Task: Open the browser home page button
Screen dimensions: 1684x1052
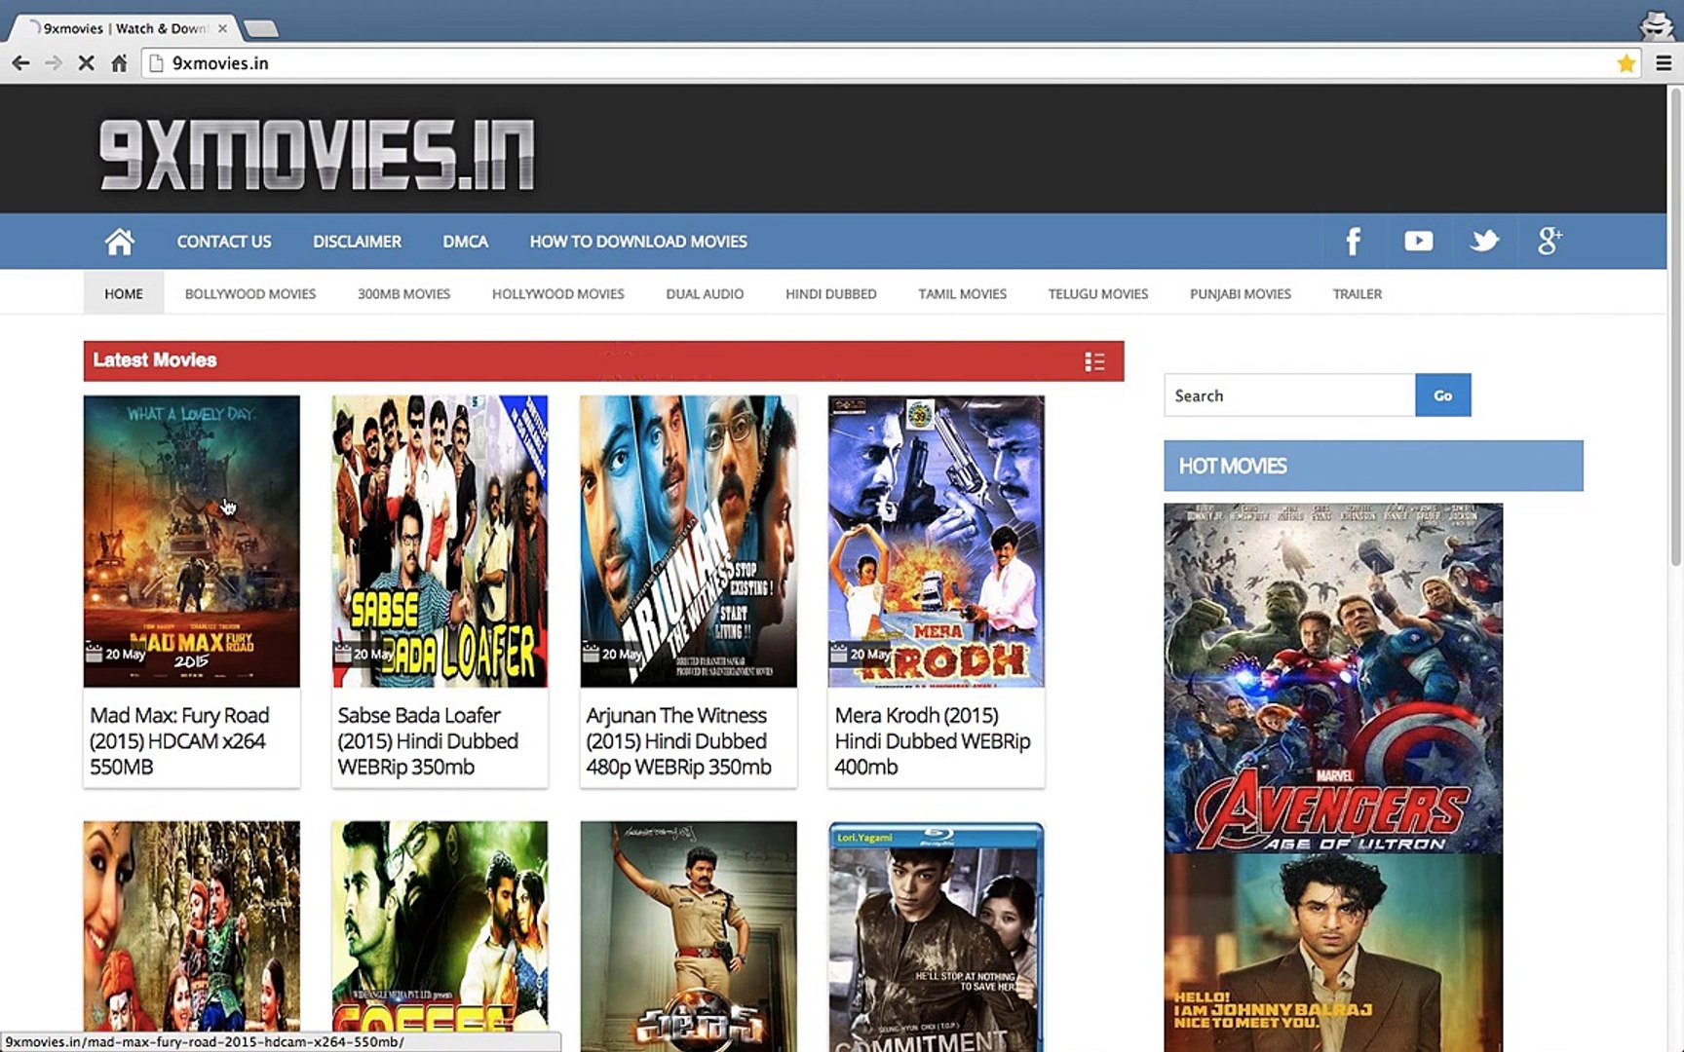Action: [x=119, y=63]
